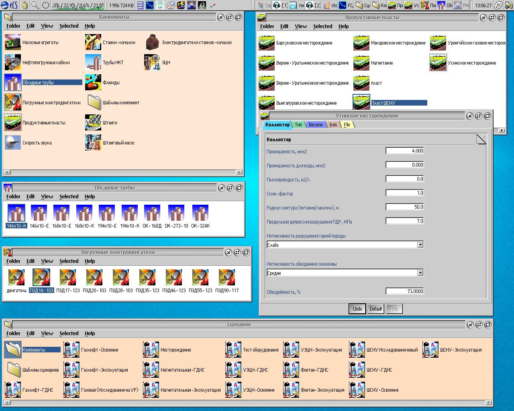Click the Обводнённость percentage input field
Screen dimensions: 514x411
(x=404, y=291)
